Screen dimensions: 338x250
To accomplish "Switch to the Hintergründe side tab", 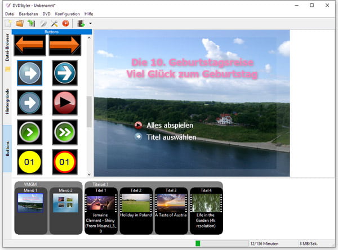I will click(x=8, y=101).
